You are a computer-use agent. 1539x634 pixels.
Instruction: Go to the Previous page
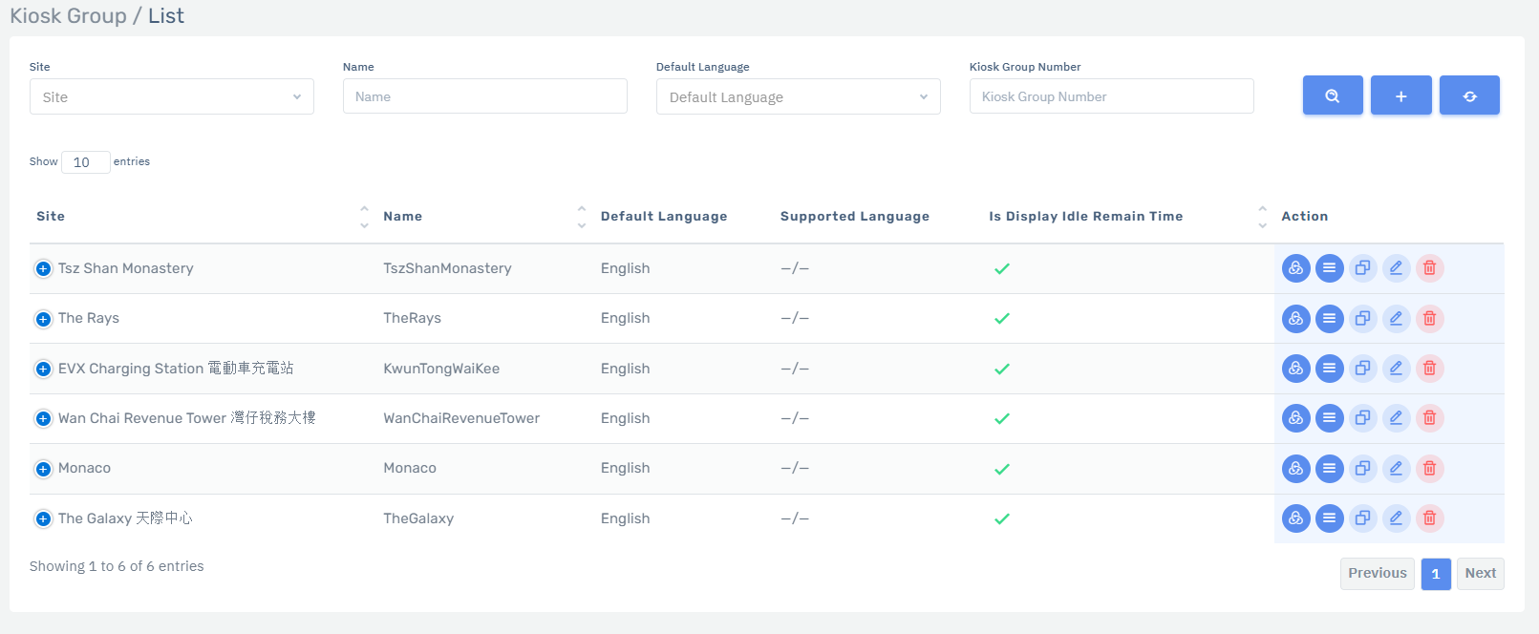pos(1377,574)
